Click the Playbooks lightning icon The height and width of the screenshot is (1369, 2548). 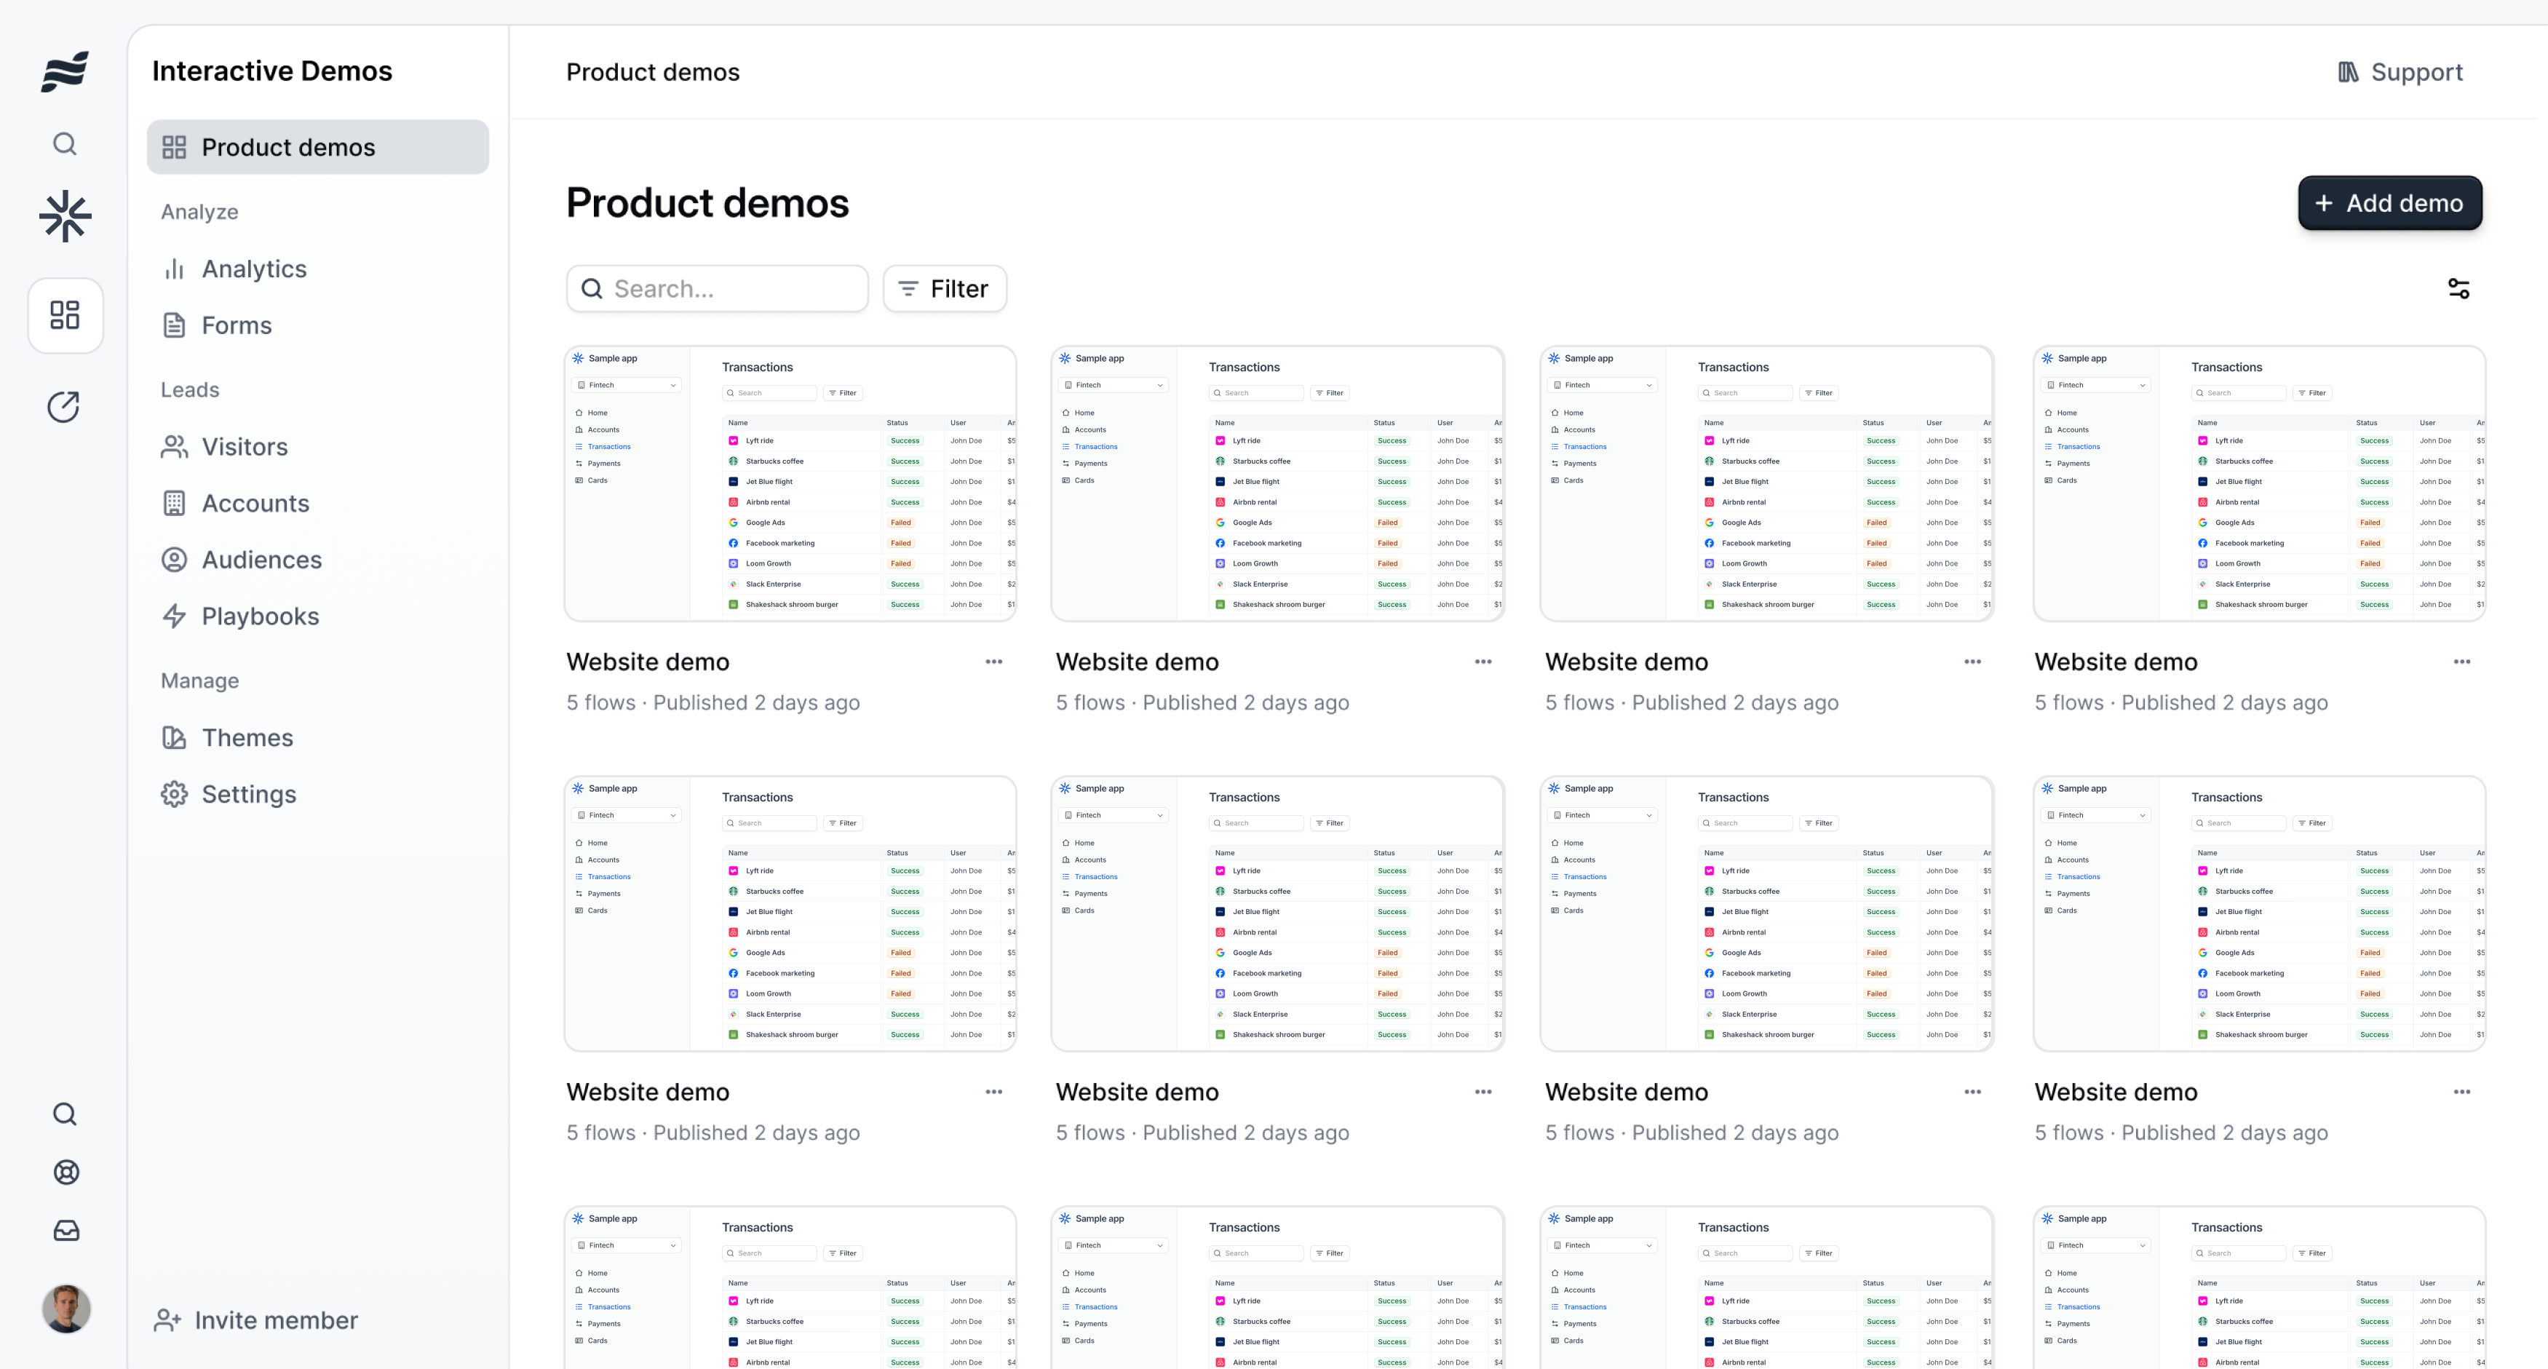(175, 615)
